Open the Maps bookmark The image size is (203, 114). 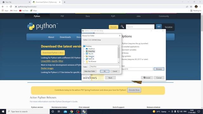(x=34, y=10)
